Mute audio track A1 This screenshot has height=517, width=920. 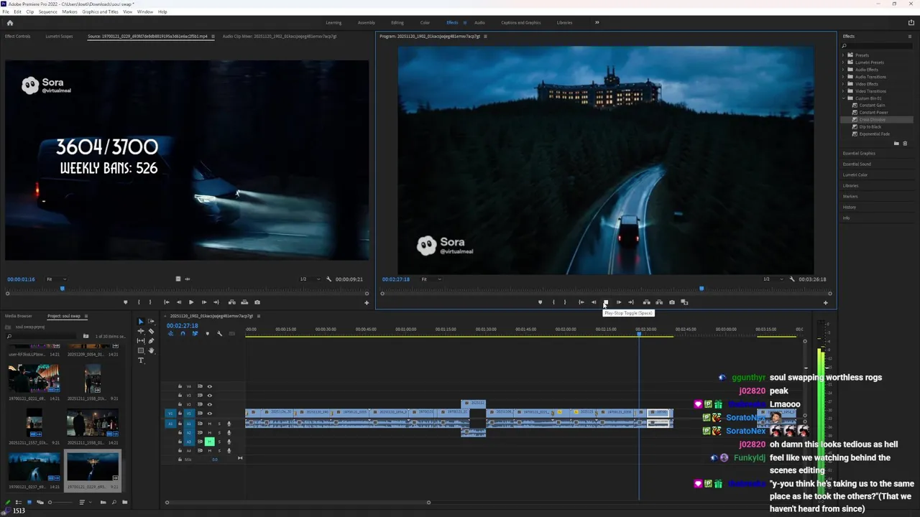(210, 424)
